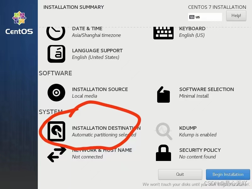Select DATE & TIME heading
The image size is (252, 189).
coord(87,29)
